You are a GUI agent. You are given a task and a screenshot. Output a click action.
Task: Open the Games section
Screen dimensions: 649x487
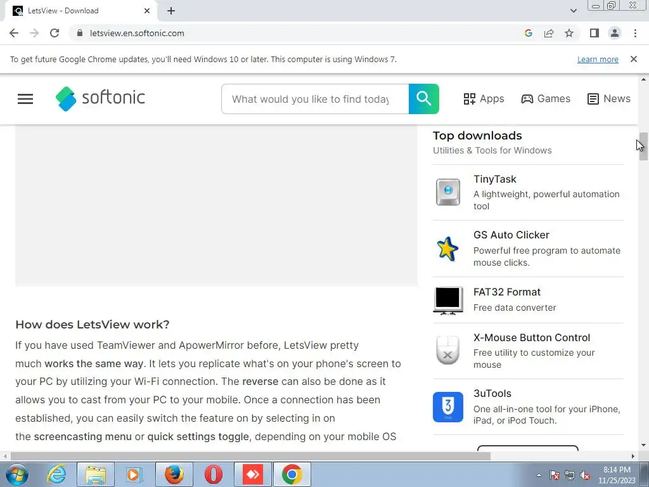point(546,98)
